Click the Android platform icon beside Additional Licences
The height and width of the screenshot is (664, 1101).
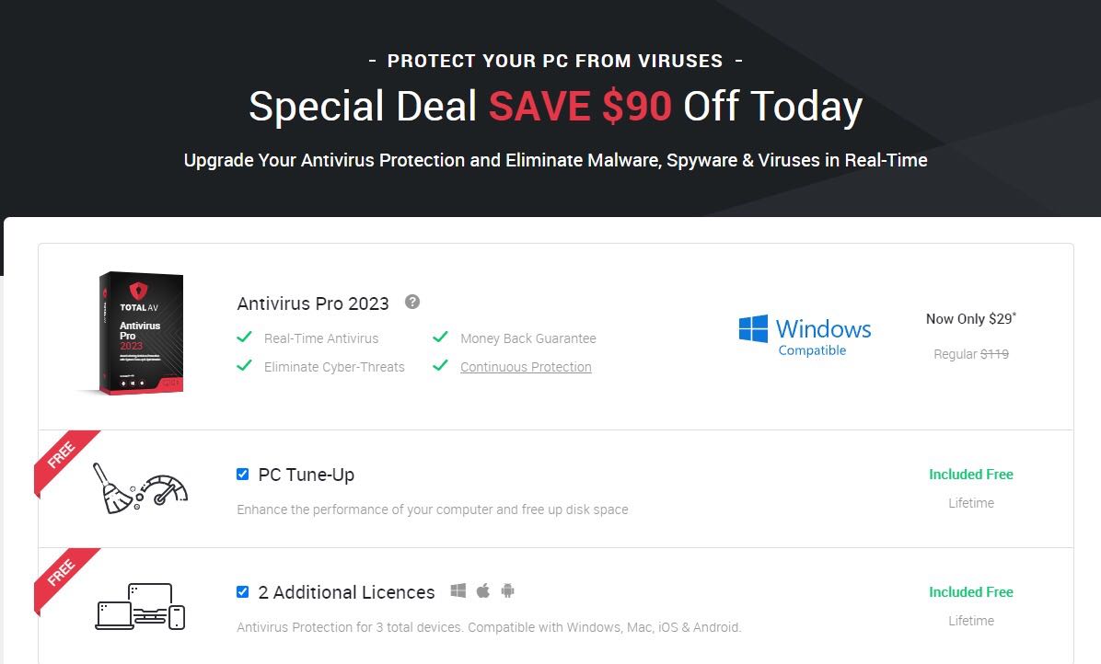point(507,591)
